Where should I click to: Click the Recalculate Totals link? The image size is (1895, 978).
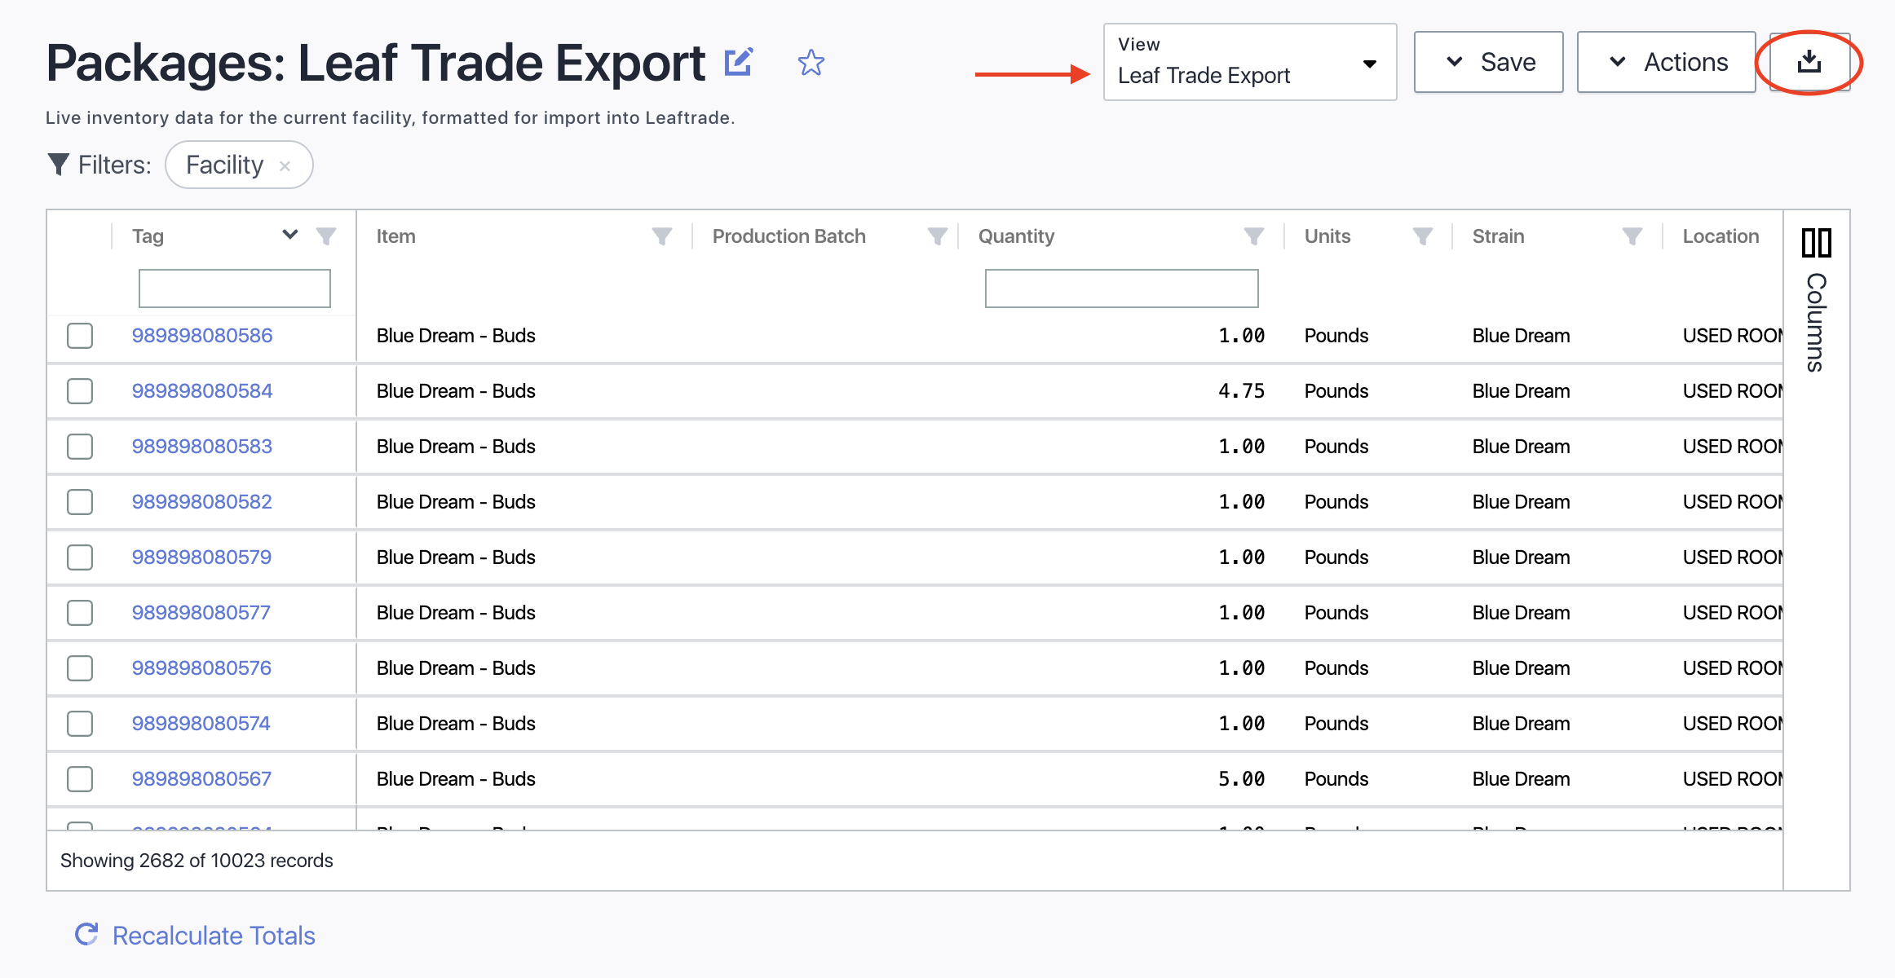(214, 936)
